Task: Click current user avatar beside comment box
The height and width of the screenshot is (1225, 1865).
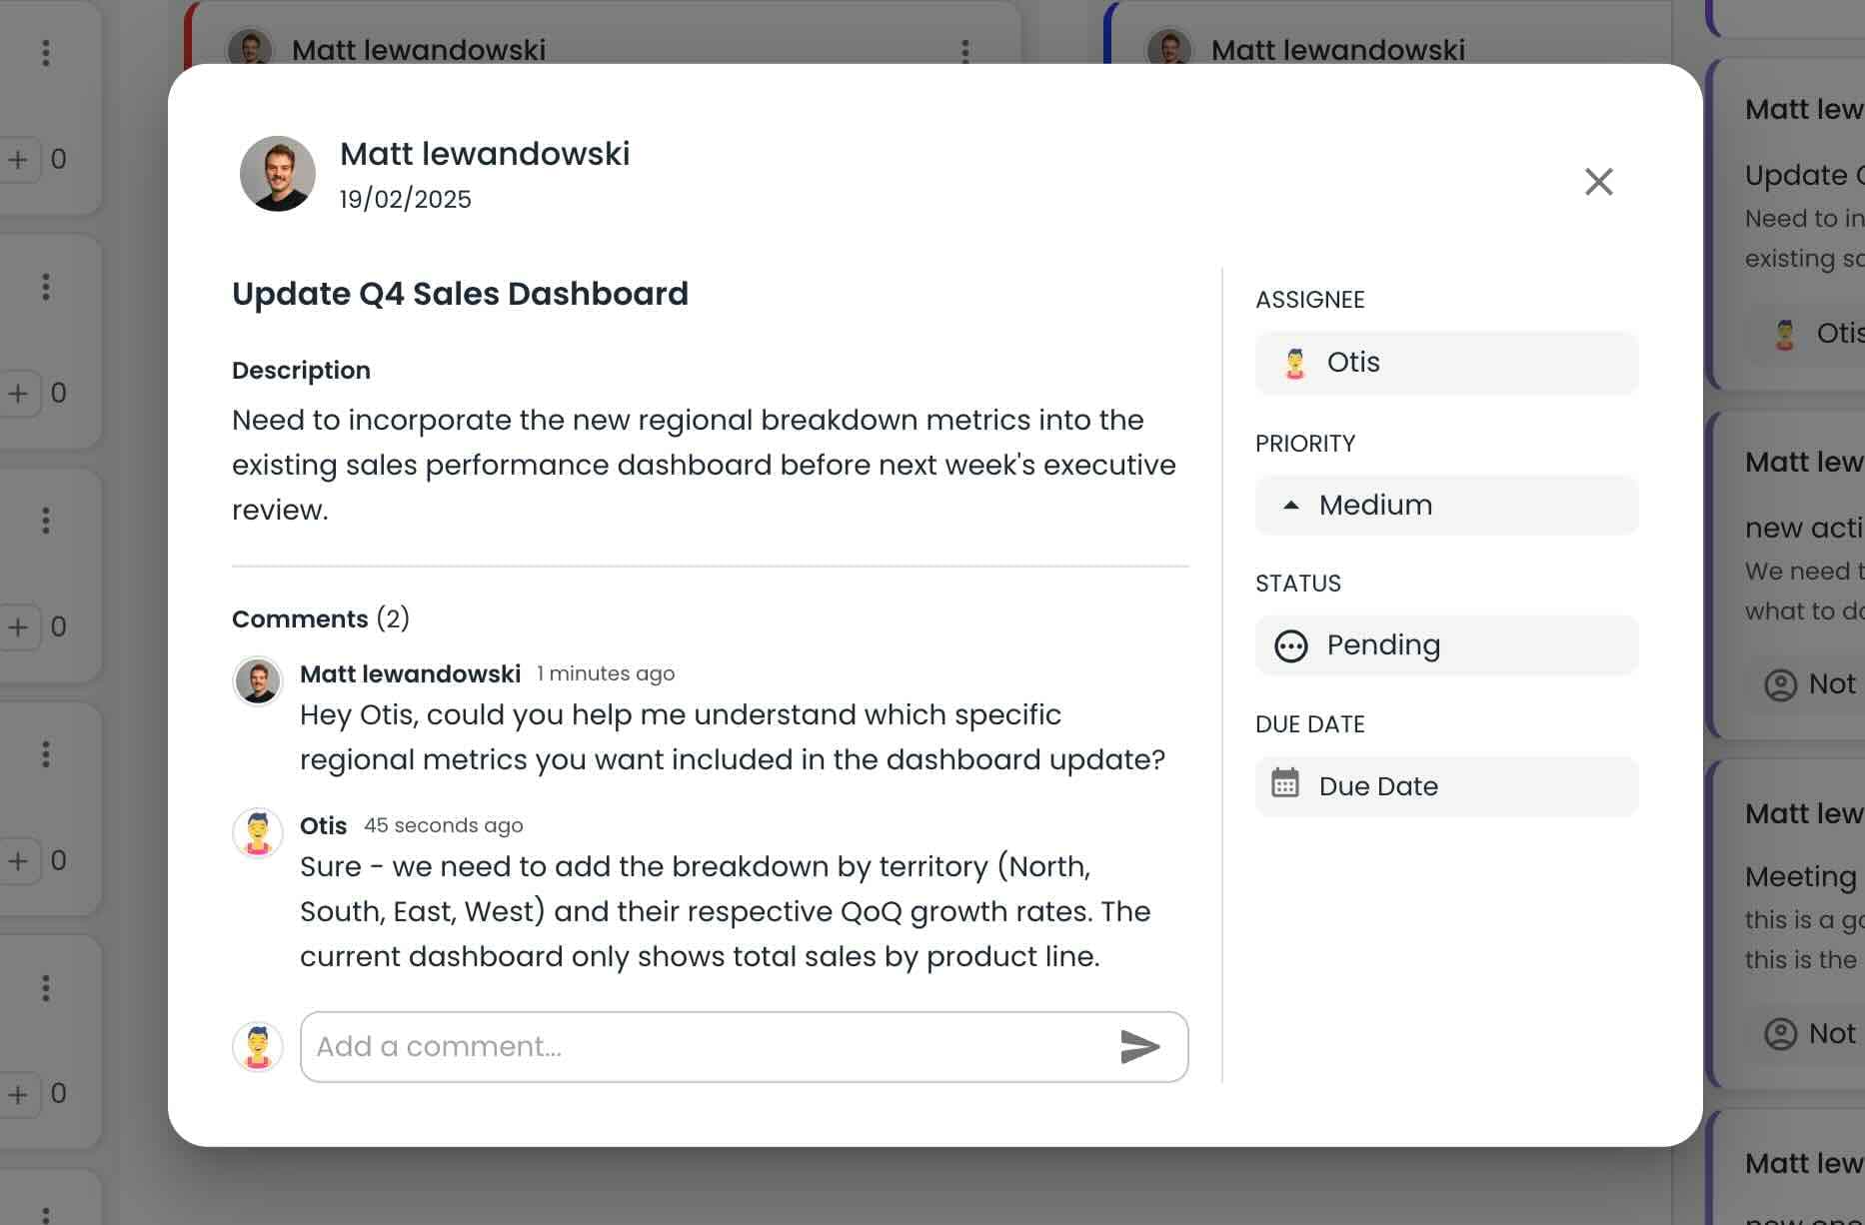Action: pyautogui.click(x=258, y=1046)
